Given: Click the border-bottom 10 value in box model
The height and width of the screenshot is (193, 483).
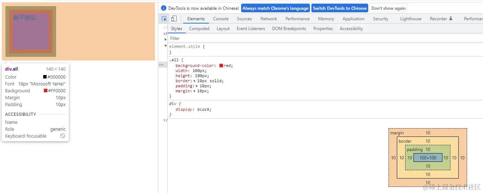Looking at the screenshot, I should [428, 175].
